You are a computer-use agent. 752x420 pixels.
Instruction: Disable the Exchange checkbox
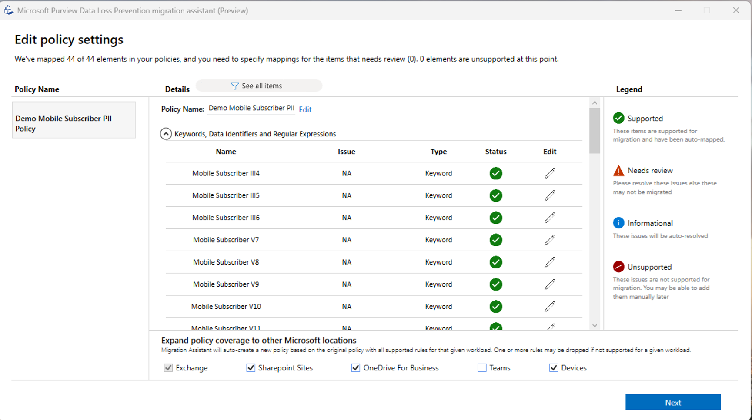168,367
